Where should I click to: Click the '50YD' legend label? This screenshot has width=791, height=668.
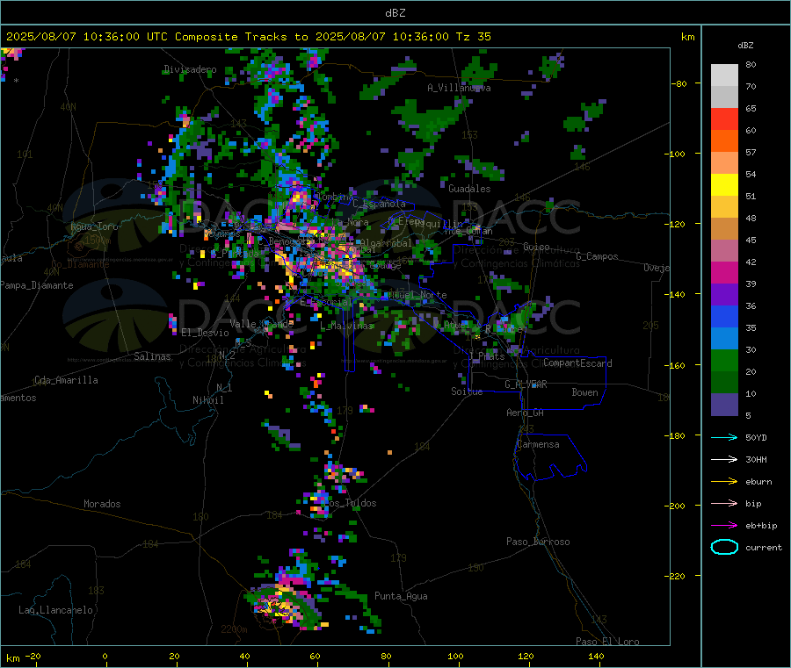tap(756, 437)
